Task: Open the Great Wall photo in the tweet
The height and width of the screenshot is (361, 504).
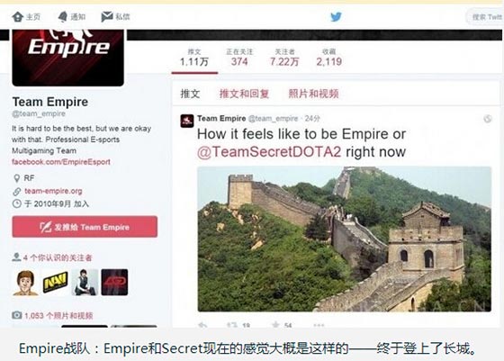Action: point(344,239)
